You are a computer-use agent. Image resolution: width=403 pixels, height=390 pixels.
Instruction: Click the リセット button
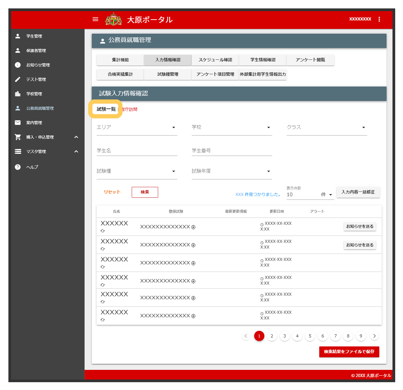point(112,192)
